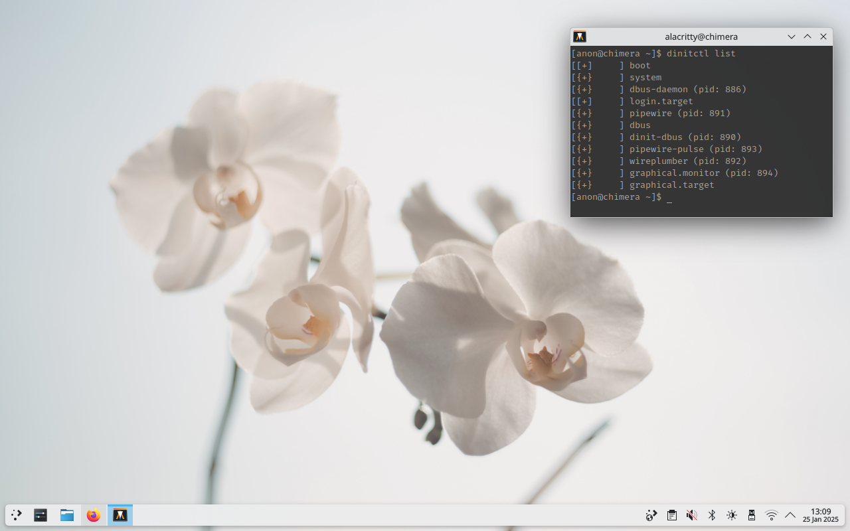Click 'dinit-dbus (pid: 890)' line
The width and height of the screenshot is (850, 531).
pos(656,137)
